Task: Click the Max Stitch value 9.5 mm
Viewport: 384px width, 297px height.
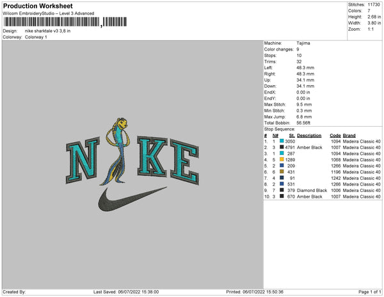Action: click(x=304, y=104)
